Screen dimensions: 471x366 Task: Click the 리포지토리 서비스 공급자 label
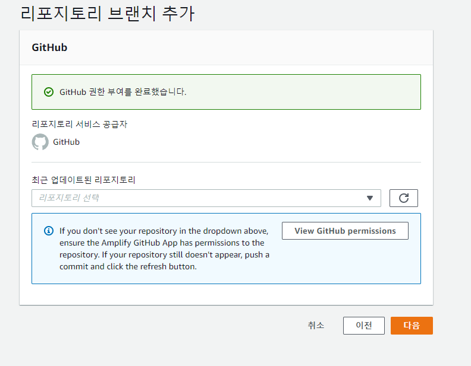tap(79, 124)
